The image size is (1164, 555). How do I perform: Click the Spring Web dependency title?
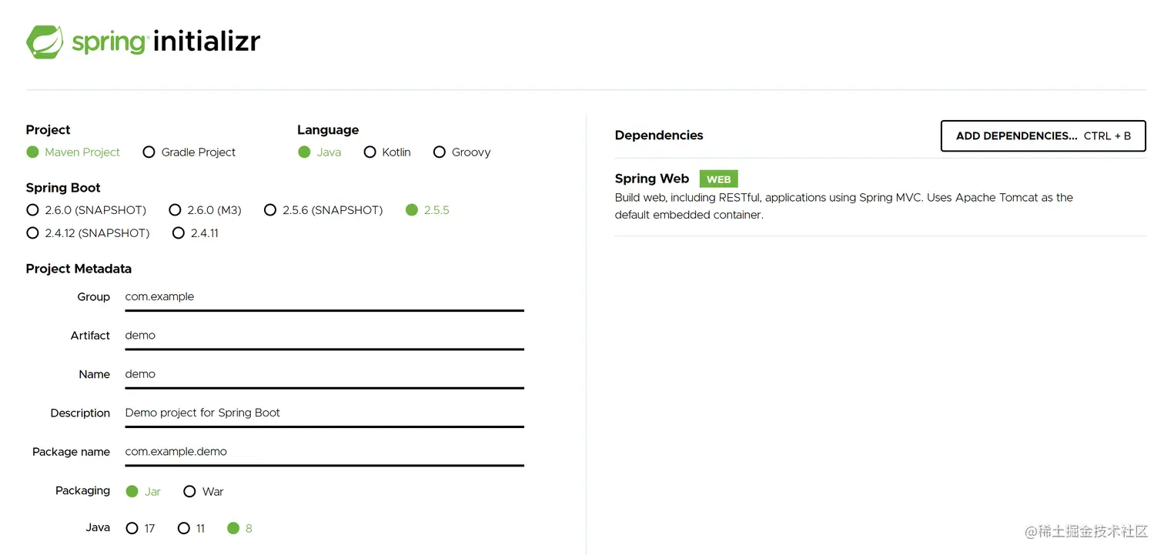coord(652,179)
